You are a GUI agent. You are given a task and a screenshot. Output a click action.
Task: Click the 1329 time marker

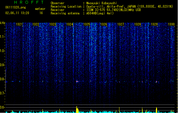[x=155, y=24]
